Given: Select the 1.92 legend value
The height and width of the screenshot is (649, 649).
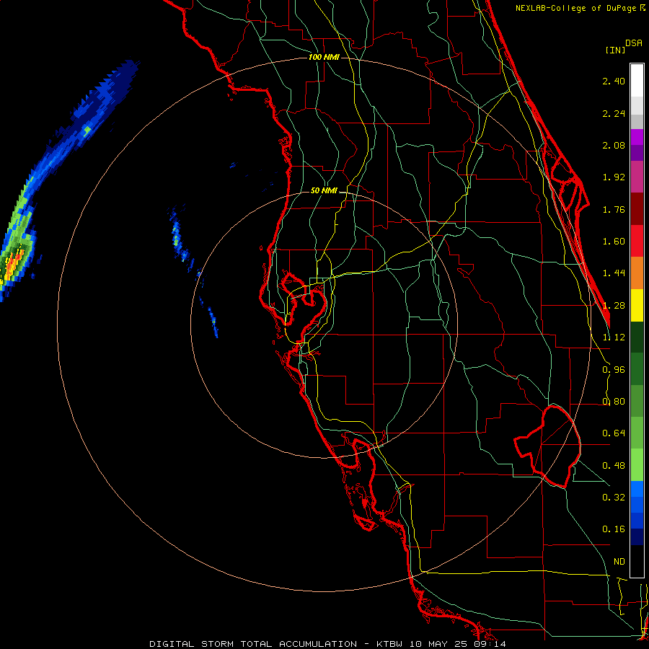Looking at the screenshot, I should [x=614, y=177].
